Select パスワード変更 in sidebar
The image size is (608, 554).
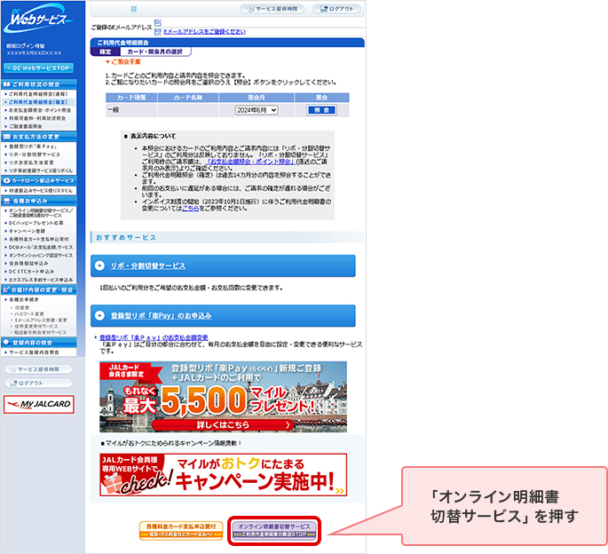[x=29, y=314]
